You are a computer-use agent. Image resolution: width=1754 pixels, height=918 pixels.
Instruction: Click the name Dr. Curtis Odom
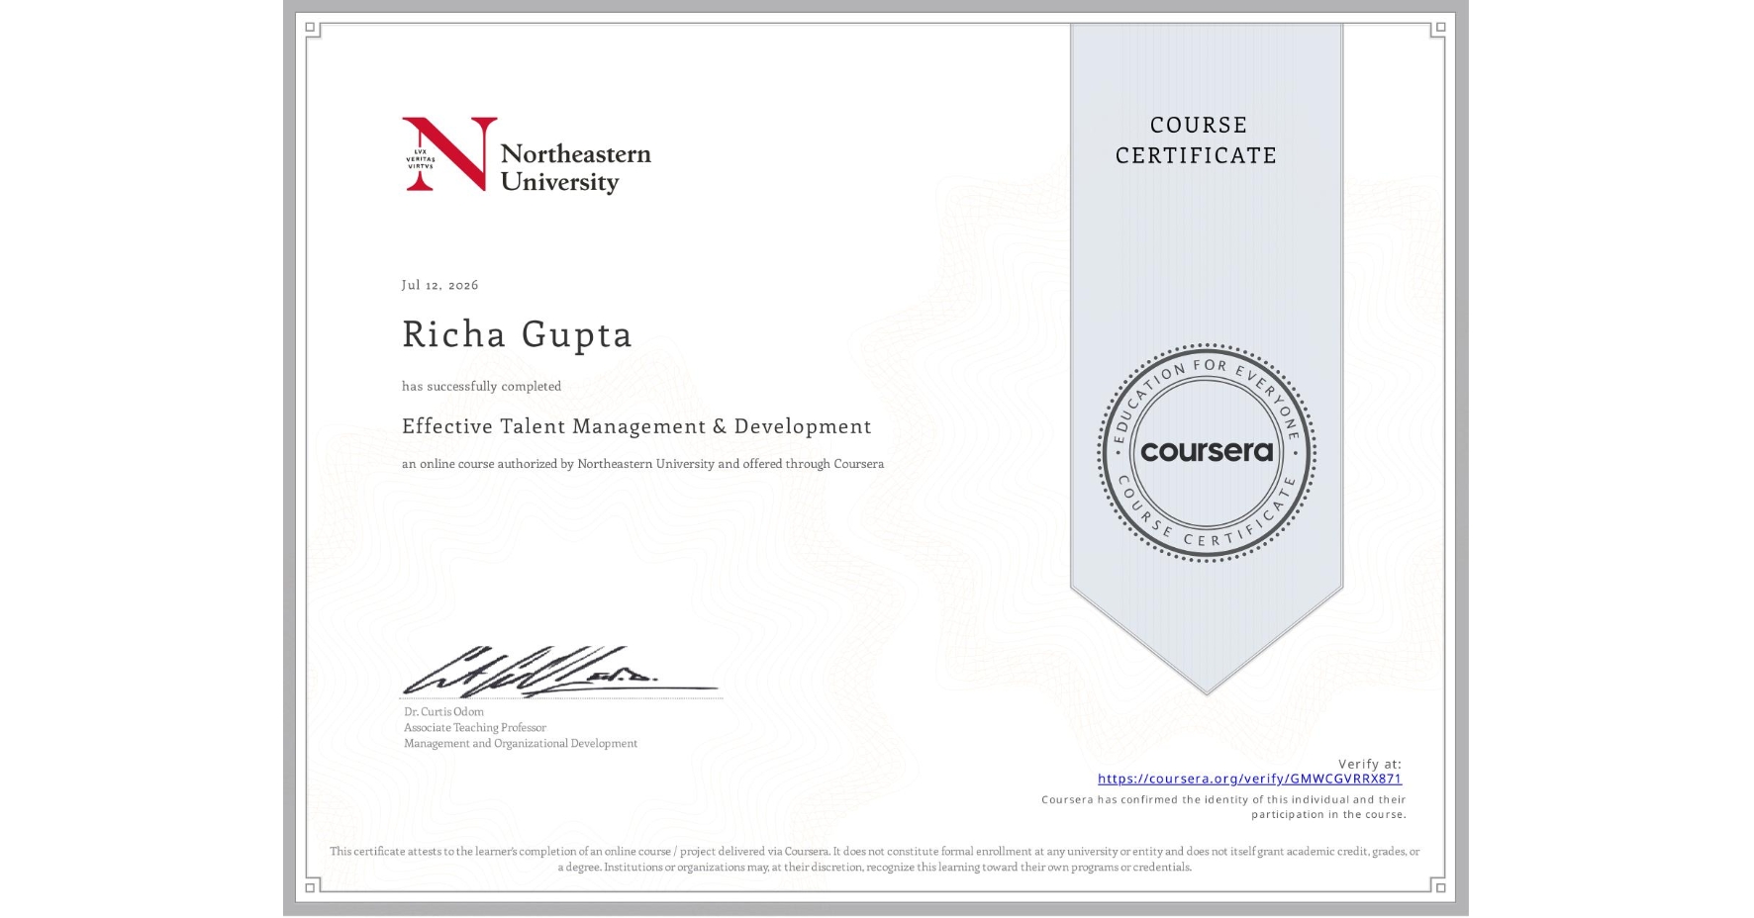click(443, 712)
